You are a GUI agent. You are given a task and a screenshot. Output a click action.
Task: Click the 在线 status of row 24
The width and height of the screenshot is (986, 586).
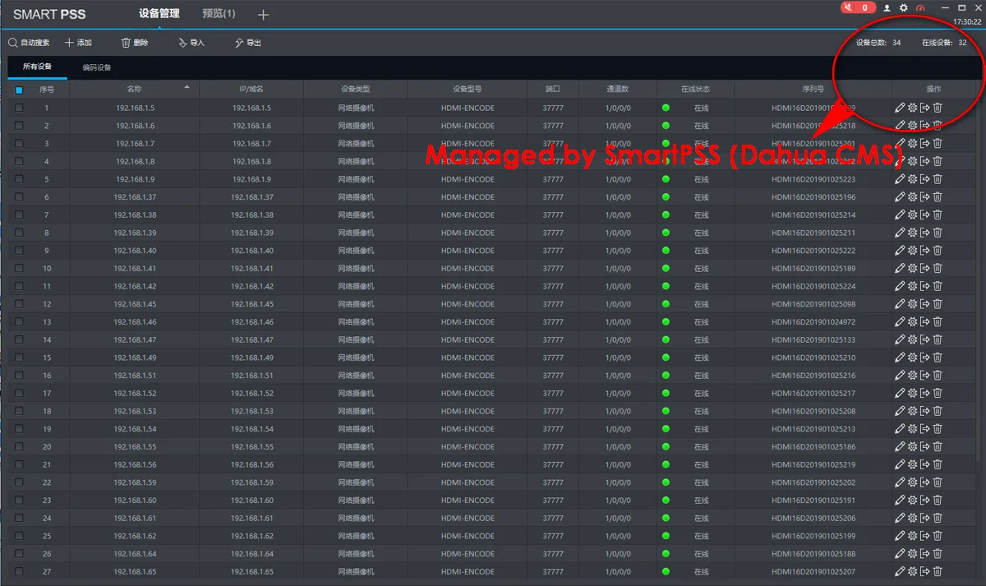701,519
